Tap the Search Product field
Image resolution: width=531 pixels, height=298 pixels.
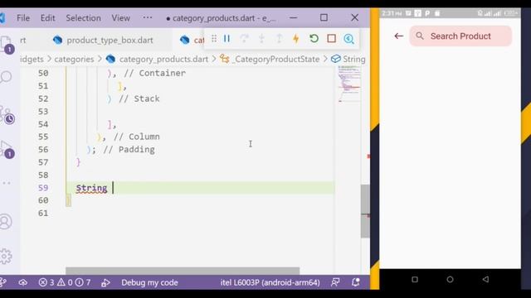click(x=460, y=36)
